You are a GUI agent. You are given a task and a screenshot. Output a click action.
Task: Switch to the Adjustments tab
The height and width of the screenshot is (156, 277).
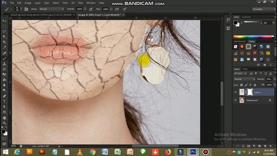click(240, 42)
